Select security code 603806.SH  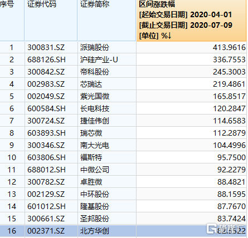[46, 157]
